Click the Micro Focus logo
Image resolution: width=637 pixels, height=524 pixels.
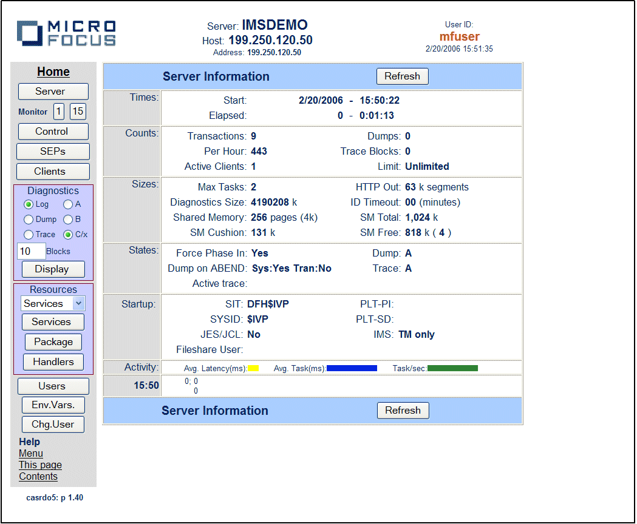pos(66,33)
